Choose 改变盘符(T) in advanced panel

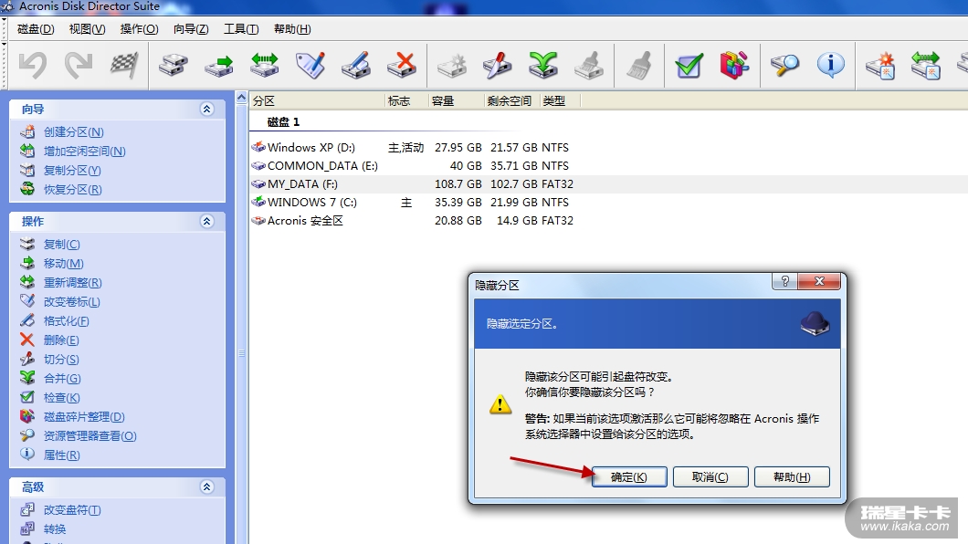coord(72,510)
